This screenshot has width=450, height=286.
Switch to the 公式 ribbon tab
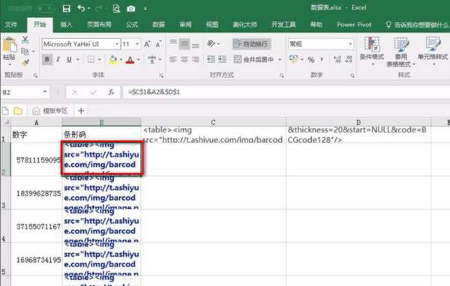click(132, 25)
